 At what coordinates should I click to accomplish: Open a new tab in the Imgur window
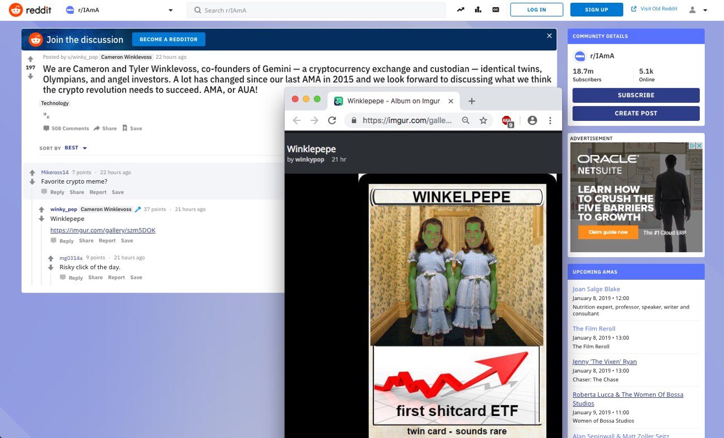click(472, 101)
